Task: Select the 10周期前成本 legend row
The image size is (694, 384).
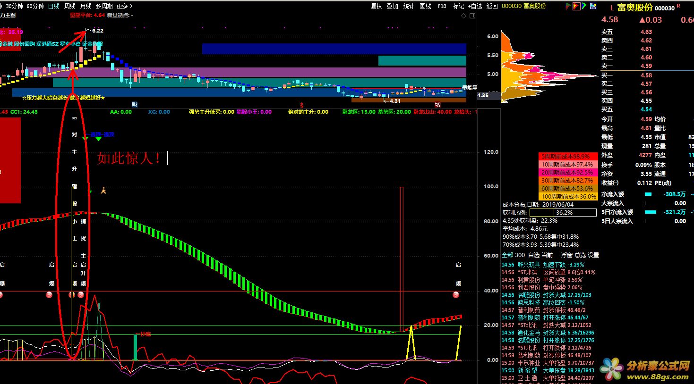Action: pyautogui.click(x=568, y=164)
